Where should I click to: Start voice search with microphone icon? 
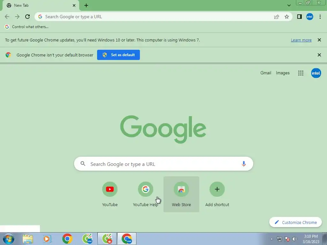coord(244,164)
